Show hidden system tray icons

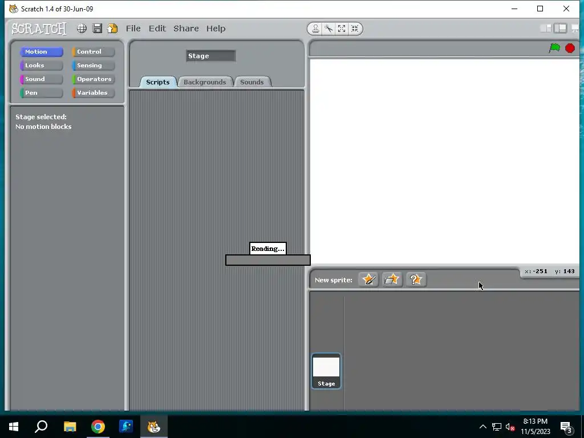tap(482, 427)
